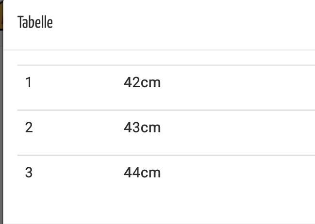
Task: Click the thumbnail edge at top-left corner
Action: [x=1, y=15]
